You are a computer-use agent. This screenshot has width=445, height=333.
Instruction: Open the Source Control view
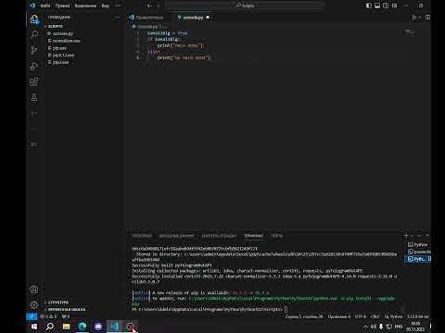pos(34,50)
